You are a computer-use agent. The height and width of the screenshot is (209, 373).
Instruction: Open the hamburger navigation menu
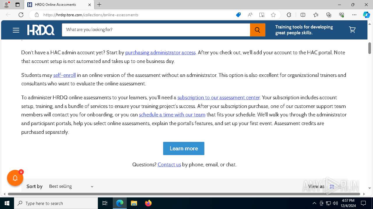(16, 30)
